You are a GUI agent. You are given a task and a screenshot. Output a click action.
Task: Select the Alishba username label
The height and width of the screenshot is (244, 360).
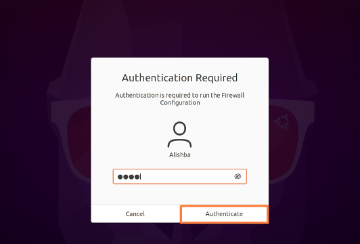[180, 155]
